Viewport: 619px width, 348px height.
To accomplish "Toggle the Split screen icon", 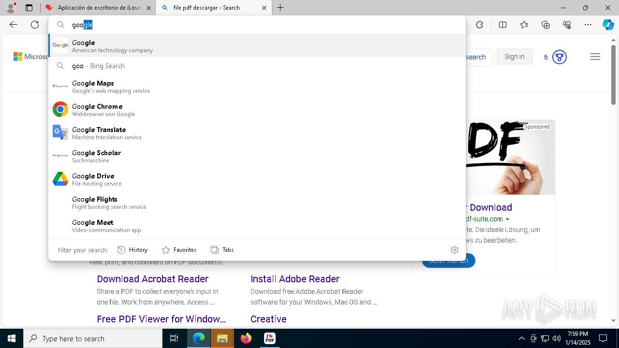I will point(502,25).
